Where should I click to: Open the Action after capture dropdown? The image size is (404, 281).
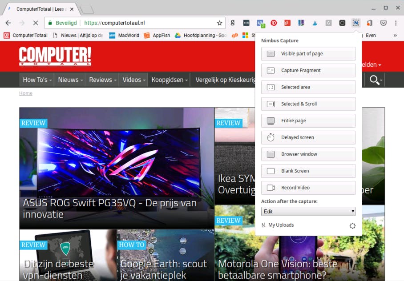[308, 212]
